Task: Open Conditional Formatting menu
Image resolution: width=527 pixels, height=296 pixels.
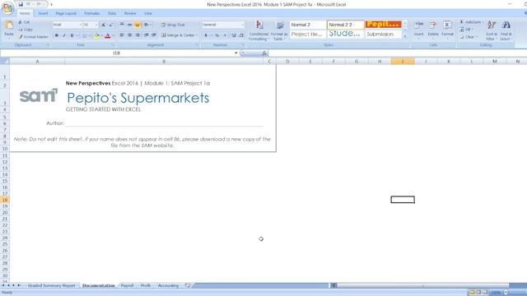Action: pos(259,30)
